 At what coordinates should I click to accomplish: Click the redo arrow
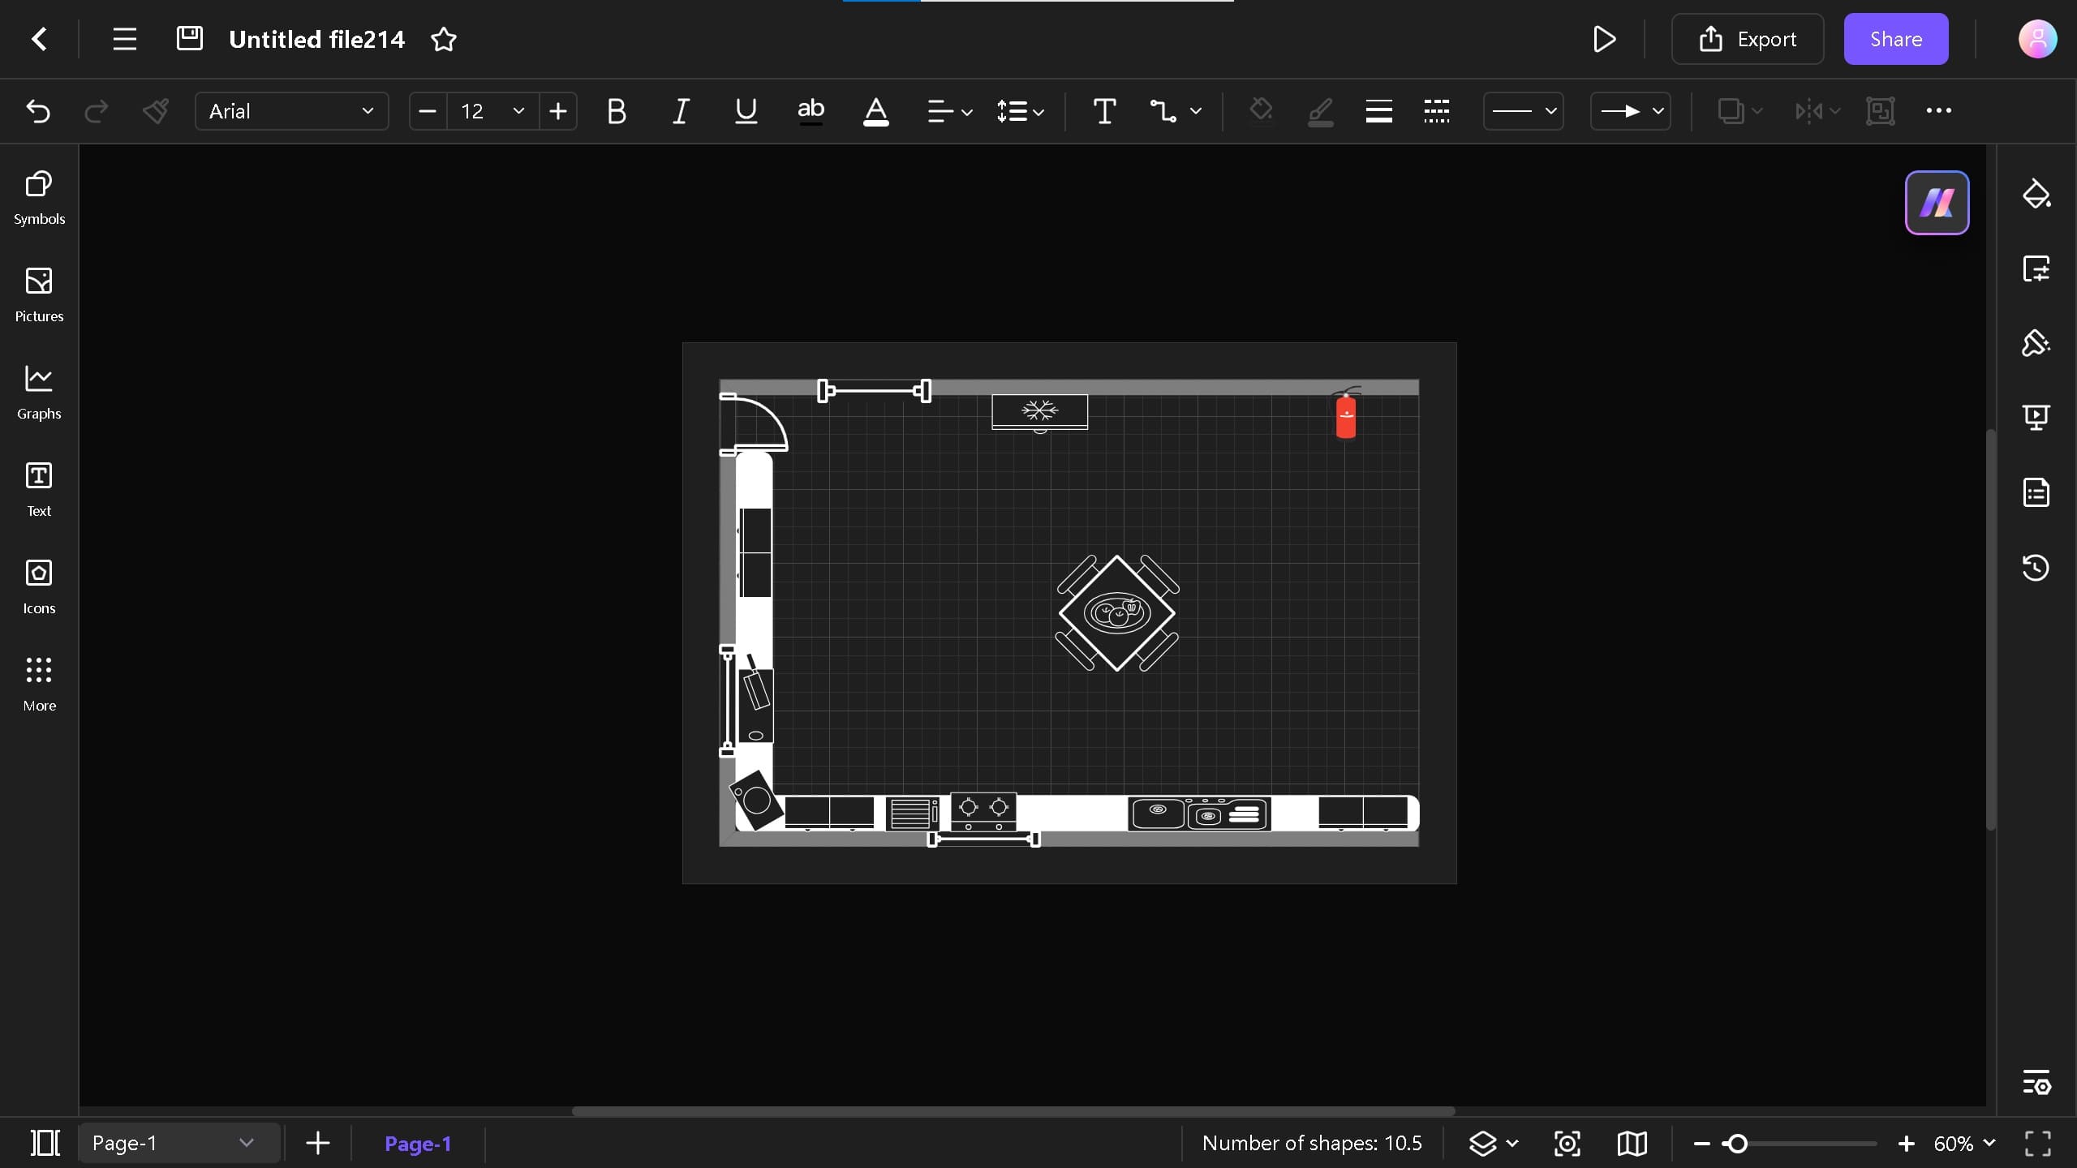click(96, 111)
